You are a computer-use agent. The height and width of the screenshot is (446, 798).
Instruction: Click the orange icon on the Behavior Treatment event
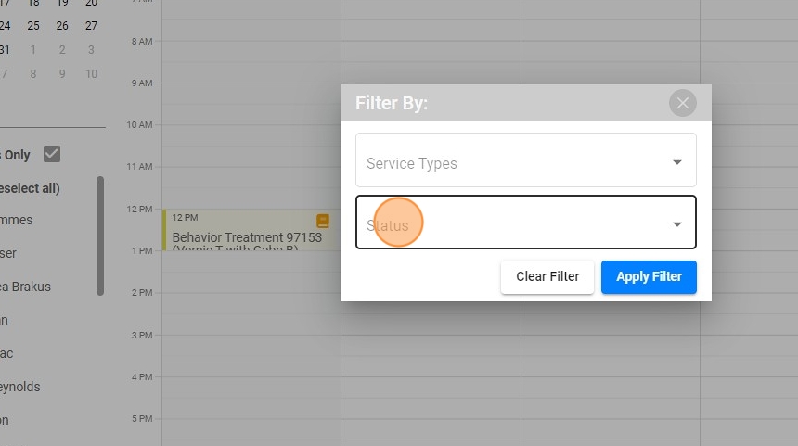[323, 221]
